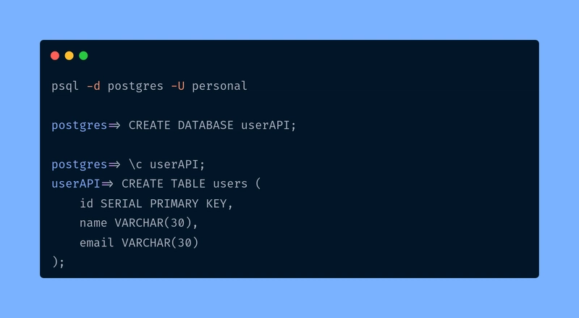Viewport: 579px width, 318px height.
Task: Click the arrow after the first postgres prompt
Action: click(x=114, y=126)
